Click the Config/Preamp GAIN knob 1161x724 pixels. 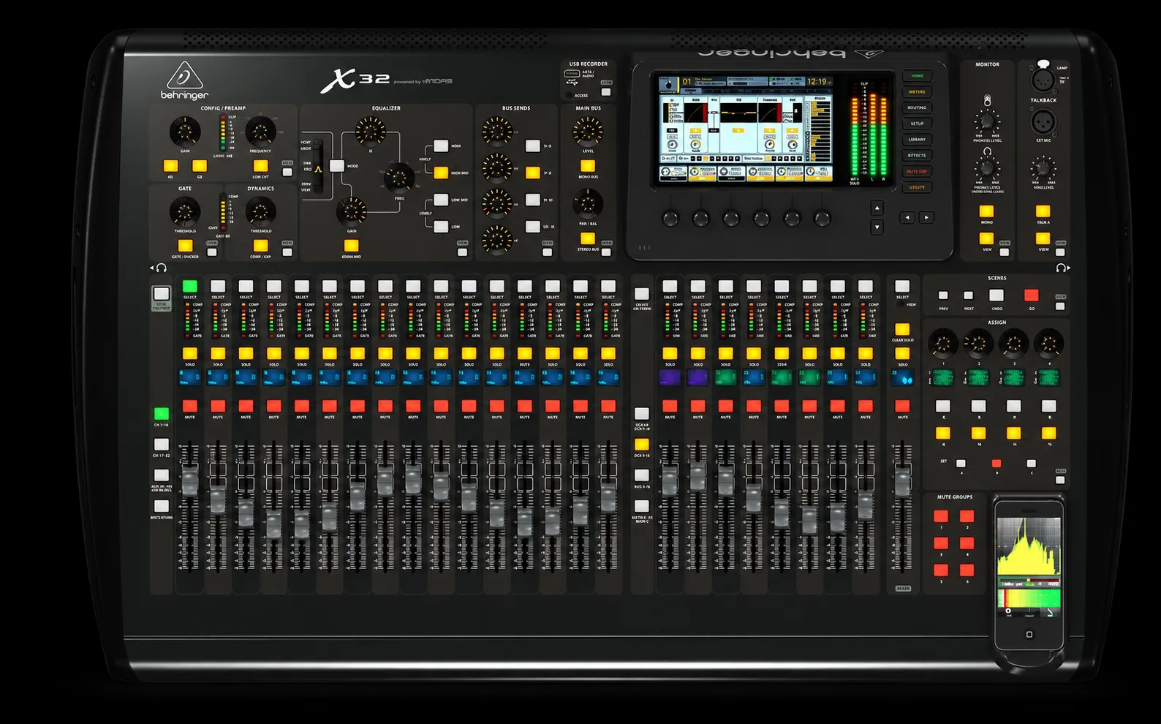click(185, 132)
